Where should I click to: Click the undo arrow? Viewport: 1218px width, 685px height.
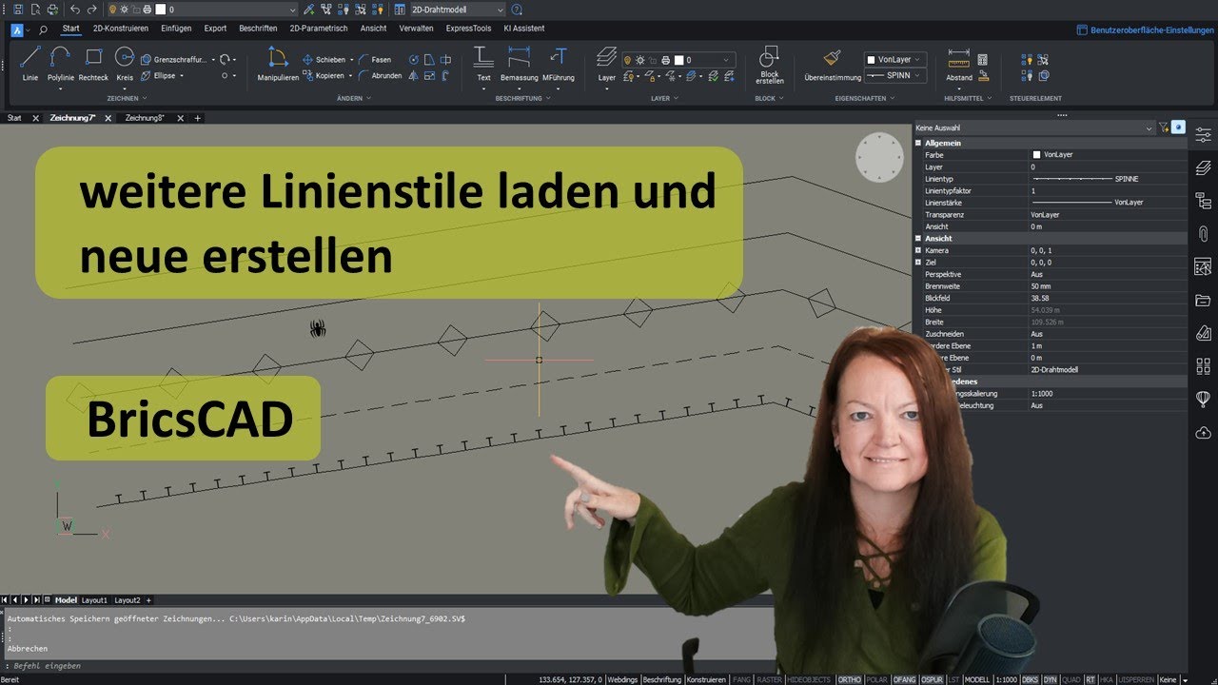click(75, 9)
